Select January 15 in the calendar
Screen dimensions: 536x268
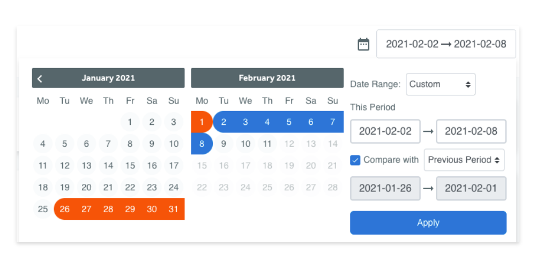[130, 166]
